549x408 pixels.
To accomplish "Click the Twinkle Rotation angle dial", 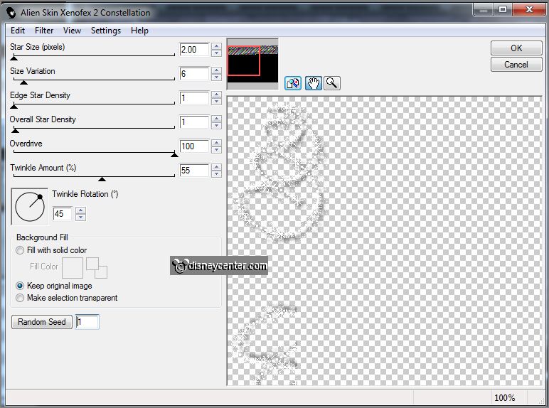I will point(30,206).
